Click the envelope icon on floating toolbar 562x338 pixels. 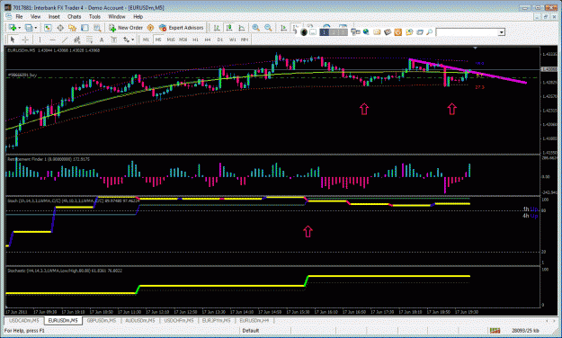(x=377, y=32)
